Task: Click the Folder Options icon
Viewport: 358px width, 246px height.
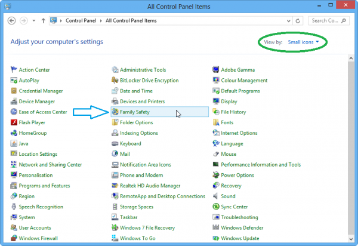Action: [115, 122]
